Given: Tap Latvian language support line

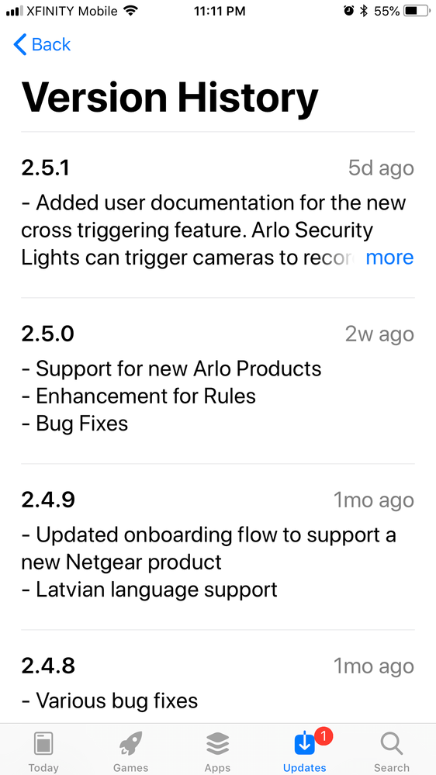Looking at the screenshot, I should pyautogui.click(x=149, y=590).
